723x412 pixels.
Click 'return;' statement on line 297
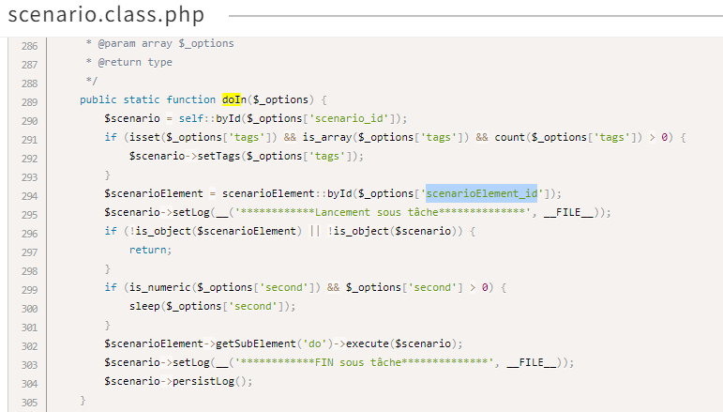(150, 250)
